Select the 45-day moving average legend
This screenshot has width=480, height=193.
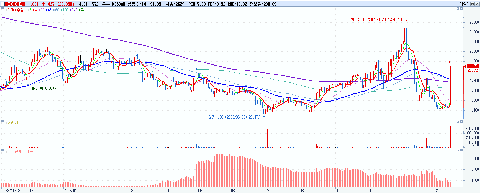coord(49,10)
